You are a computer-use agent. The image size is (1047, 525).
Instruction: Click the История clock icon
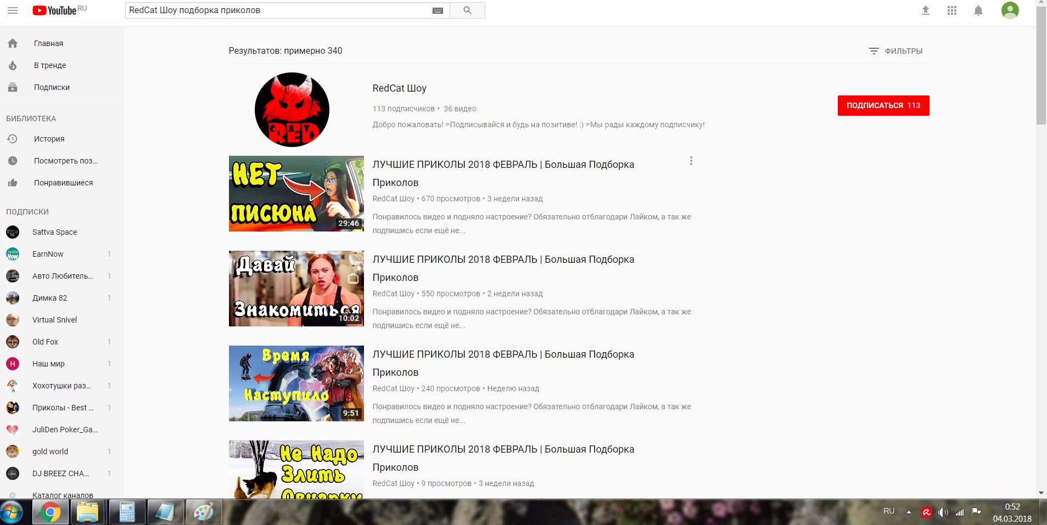tap(13, 139)
